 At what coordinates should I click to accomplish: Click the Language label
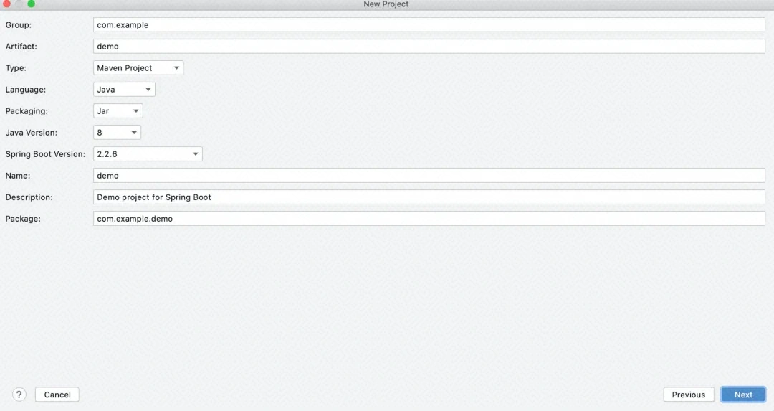pos(26,90)
